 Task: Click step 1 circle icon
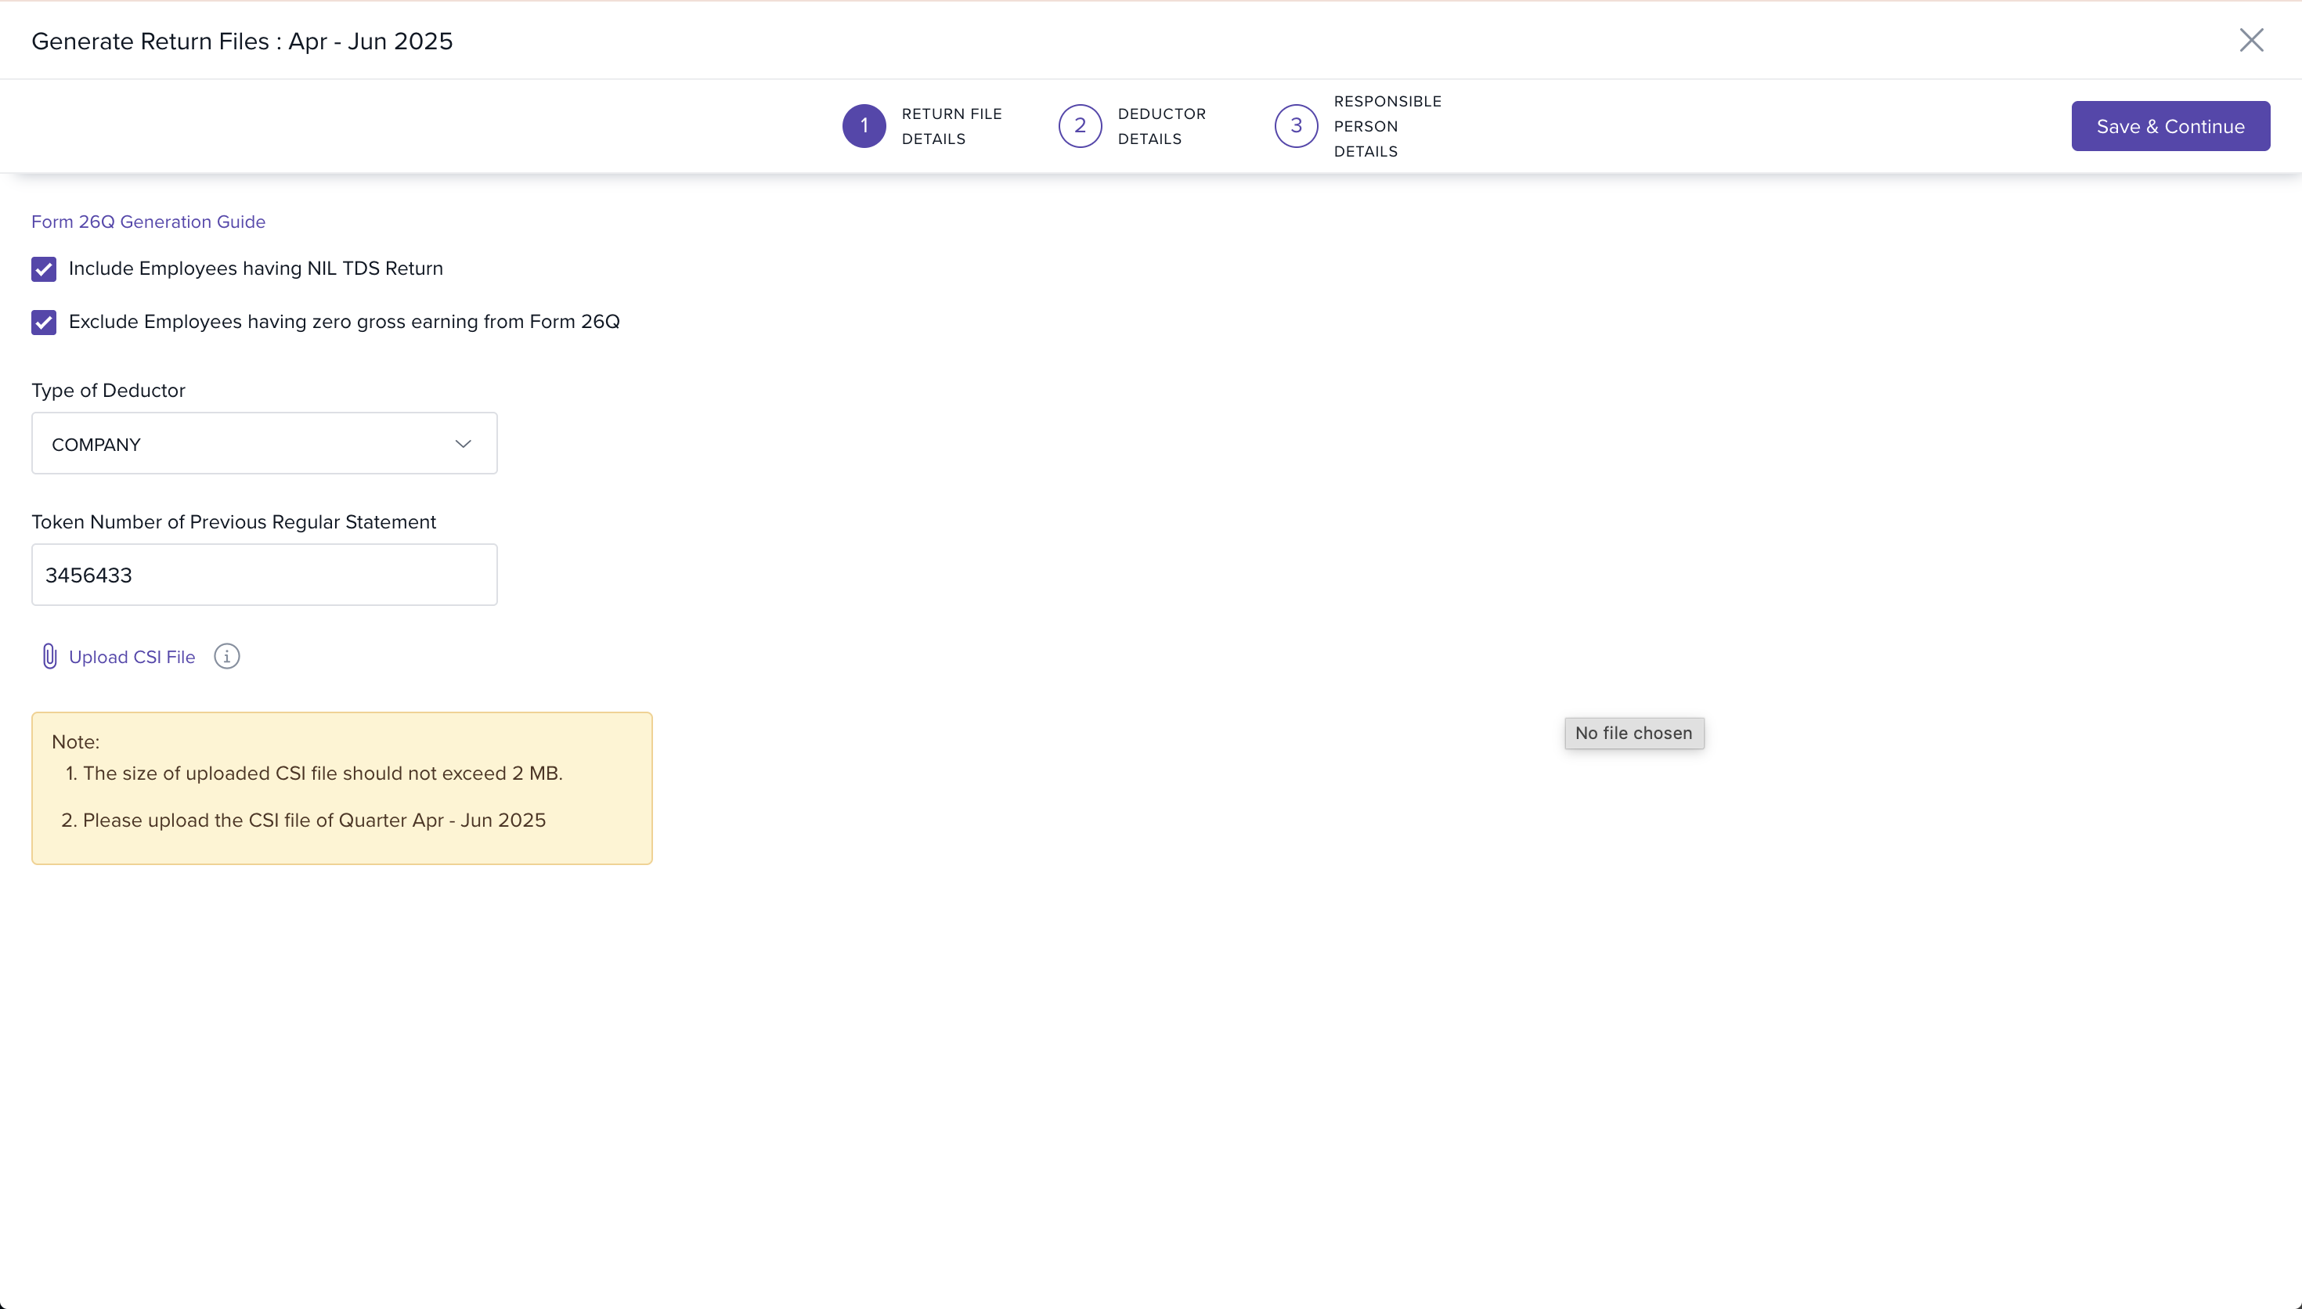coord(864,126)
